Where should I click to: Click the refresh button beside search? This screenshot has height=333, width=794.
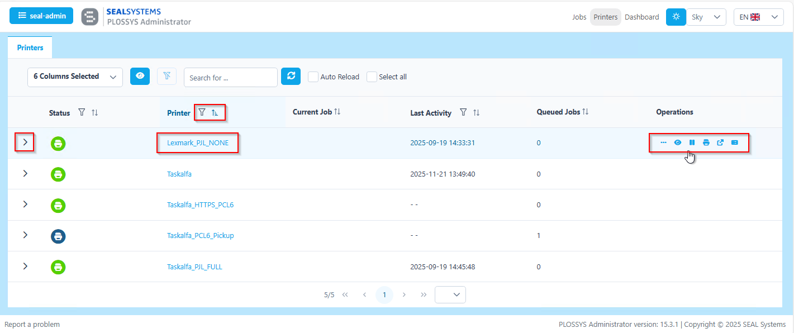tap(291, 77)
